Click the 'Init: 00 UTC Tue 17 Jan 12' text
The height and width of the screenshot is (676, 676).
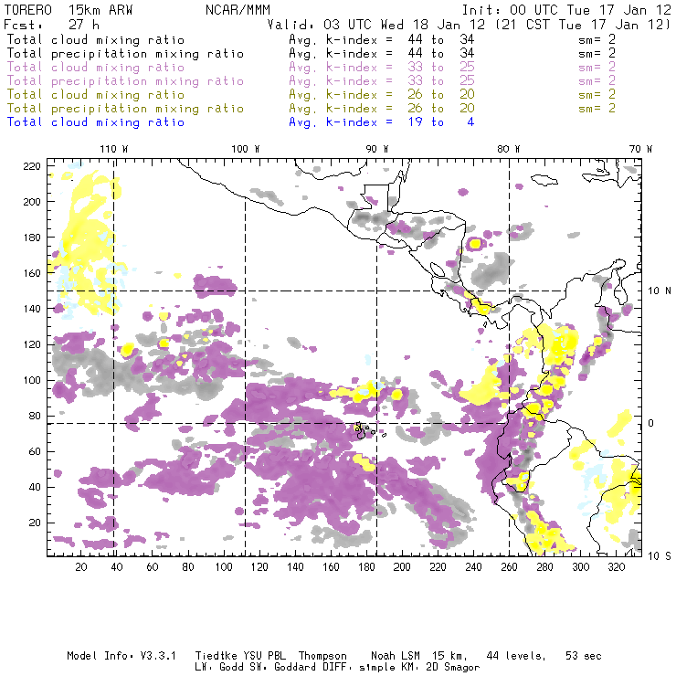566,10
